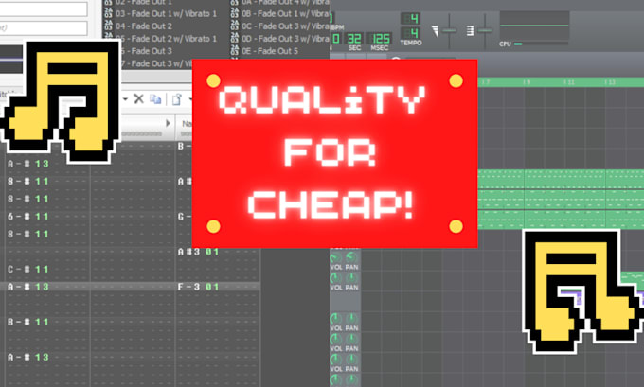Click pattern cell 'F-3 01'

point(198,287)
